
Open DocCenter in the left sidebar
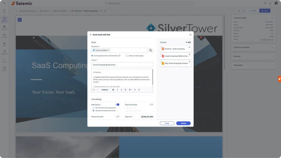pyautogui.click(x=4, y=19)
